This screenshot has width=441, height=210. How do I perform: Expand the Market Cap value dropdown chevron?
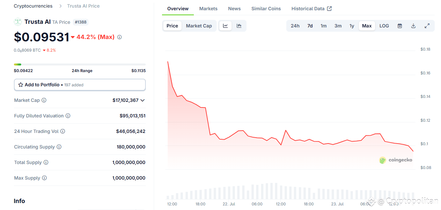point(142,100)
